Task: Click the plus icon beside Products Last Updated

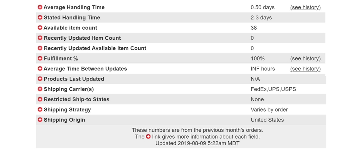Action: 40,79
